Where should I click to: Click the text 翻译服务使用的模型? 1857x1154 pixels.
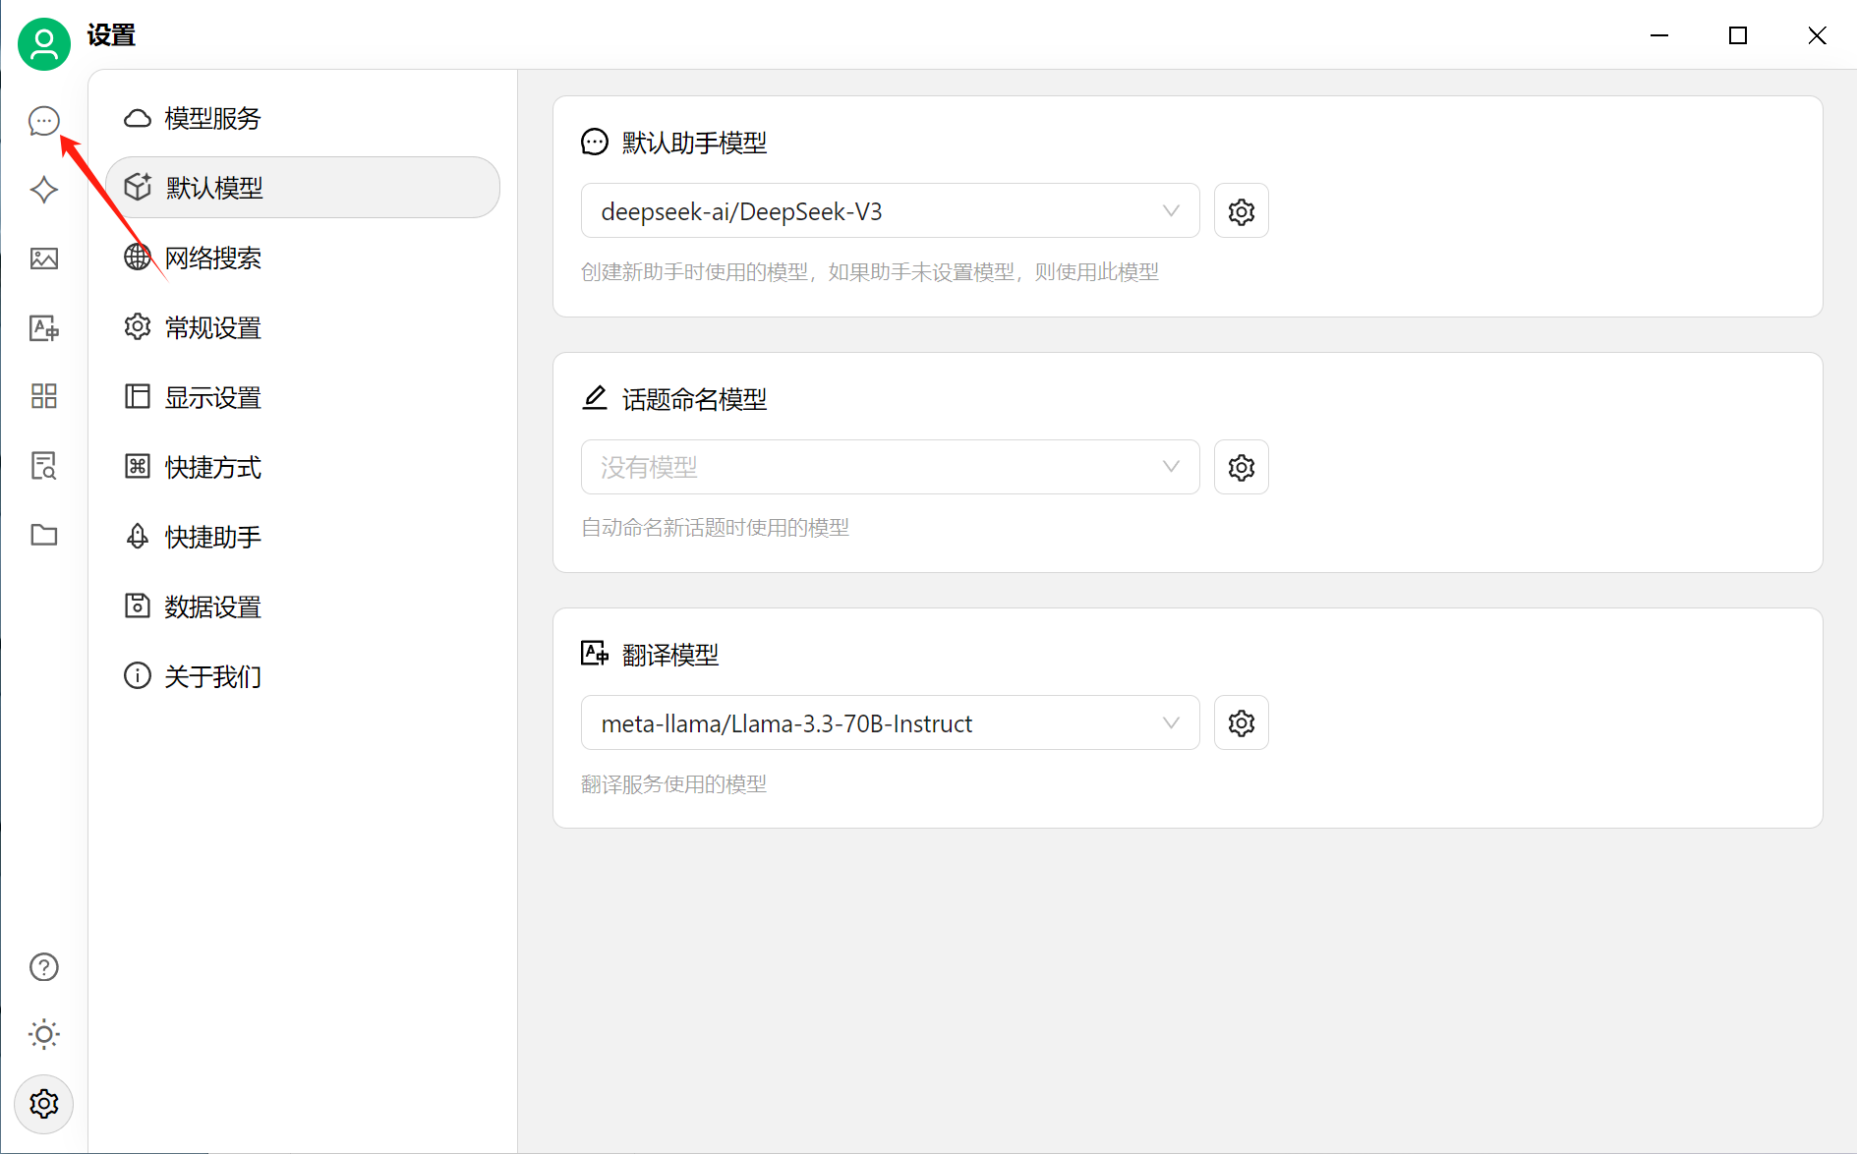[x=673, y=784]
